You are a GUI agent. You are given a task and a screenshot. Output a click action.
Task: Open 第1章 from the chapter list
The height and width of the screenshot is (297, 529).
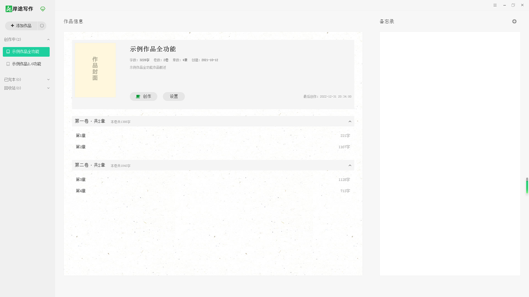(x=81, y=136)
